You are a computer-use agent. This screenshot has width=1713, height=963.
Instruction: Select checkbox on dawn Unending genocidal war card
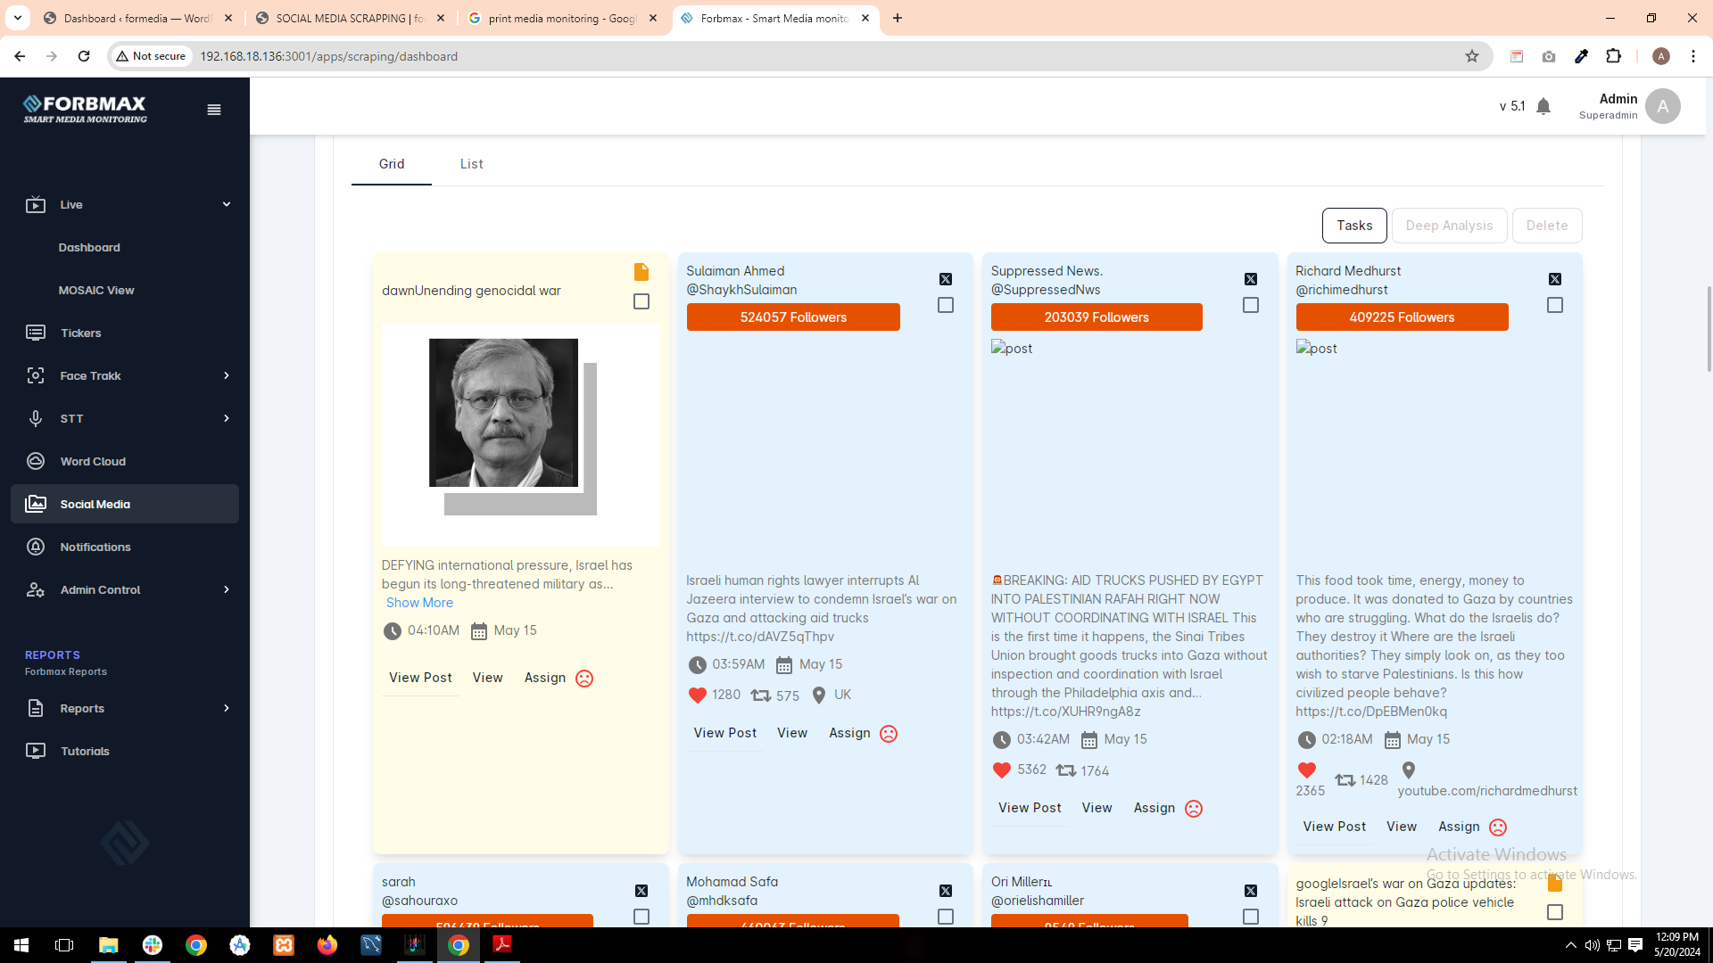pyautogui.click(x=641, y=301)
